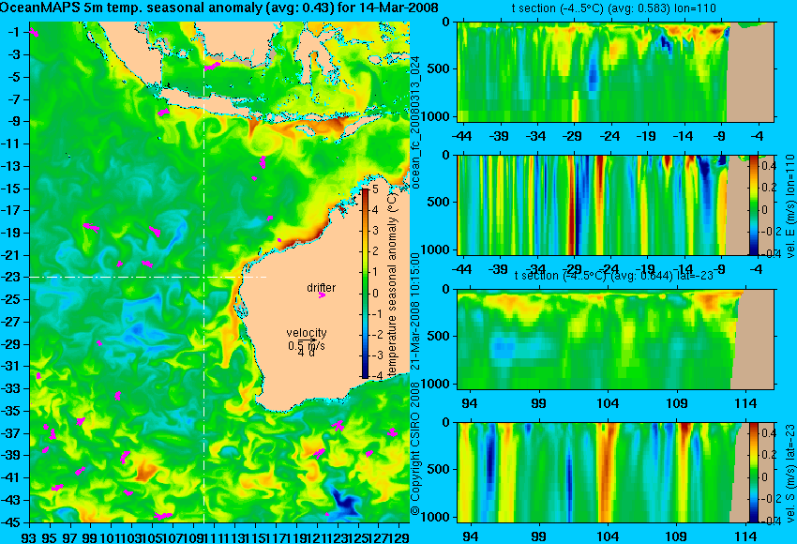Click the white dashed horizontal line at lat -23
Viewport: 797px width, 544px height.
(x=148, y=277)
